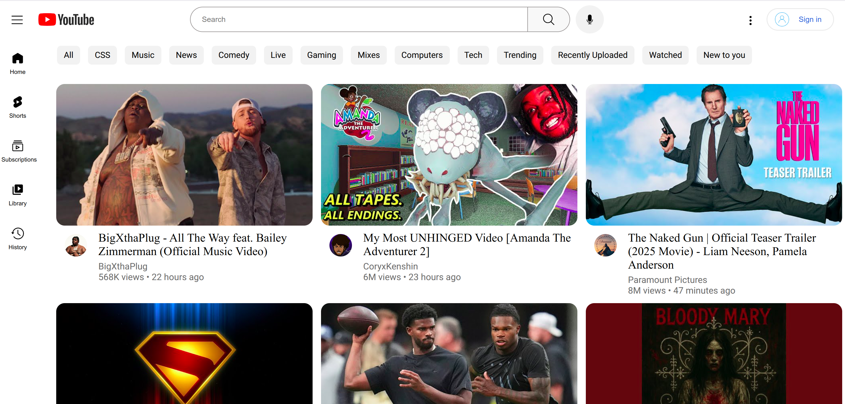Screen dimensions: 845x404
Task: Open BigXthaPlug All The Way thumbnail
Action: point(184,155)
